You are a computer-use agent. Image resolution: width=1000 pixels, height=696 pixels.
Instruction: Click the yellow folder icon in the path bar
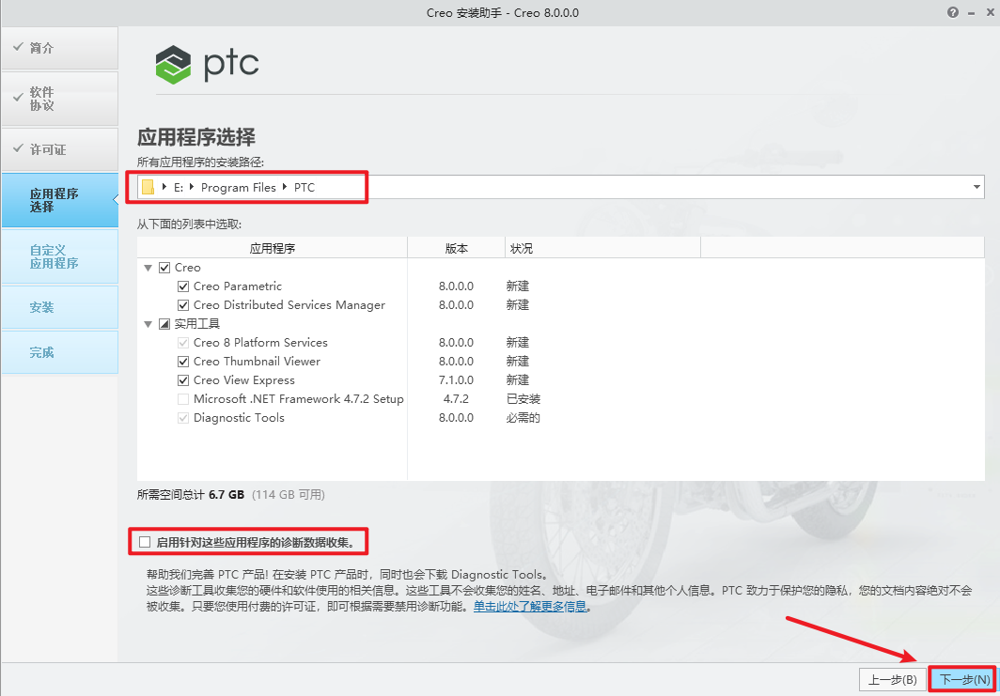(x=148, y=187)
